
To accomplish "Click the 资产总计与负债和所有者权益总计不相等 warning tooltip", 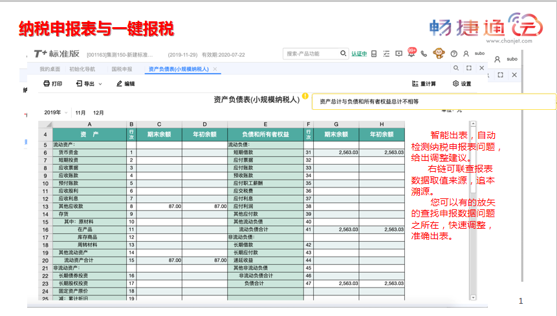I will pos(433,102).
